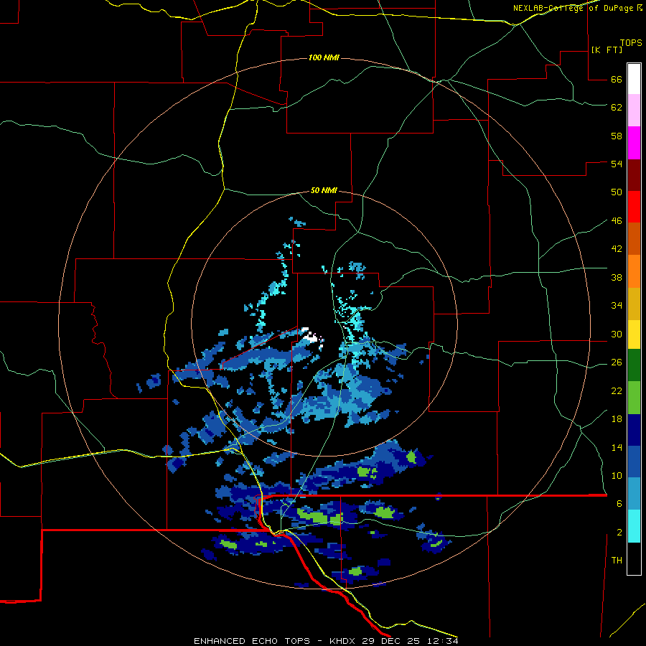The image size is (646, 646).
Task: Click the navy blue legend swatch
Action: 634,430
